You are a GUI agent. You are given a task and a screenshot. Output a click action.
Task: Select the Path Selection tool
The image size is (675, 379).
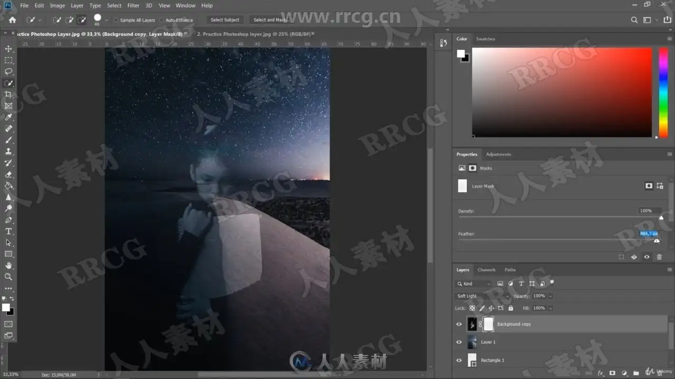pyautogui.click(x=8, y=243)
